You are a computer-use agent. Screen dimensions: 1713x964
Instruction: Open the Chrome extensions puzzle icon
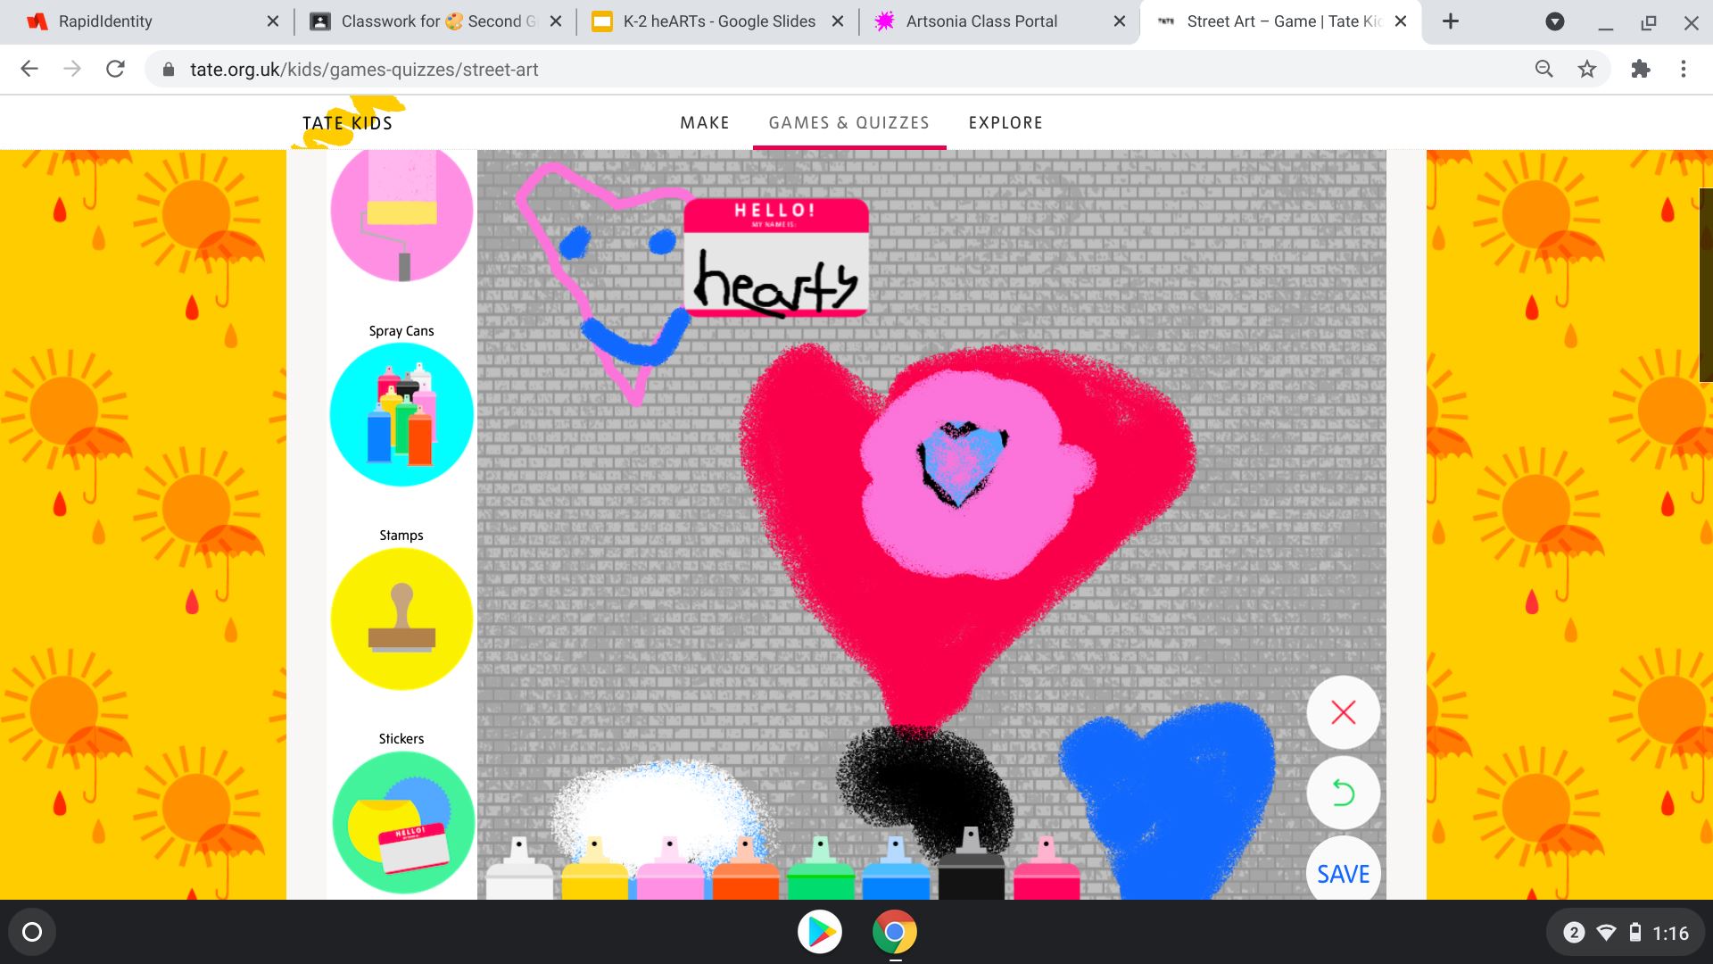pyautogui.click(x=1640, y=70)
